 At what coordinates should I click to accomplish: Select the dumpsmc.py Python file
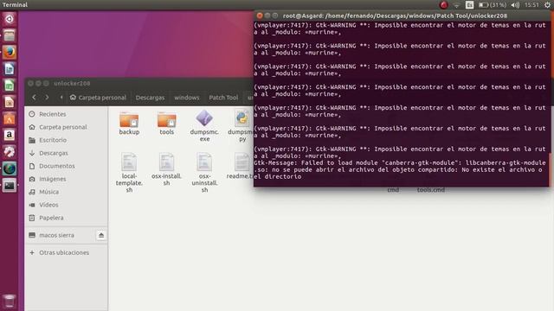(x=242, y=125)
